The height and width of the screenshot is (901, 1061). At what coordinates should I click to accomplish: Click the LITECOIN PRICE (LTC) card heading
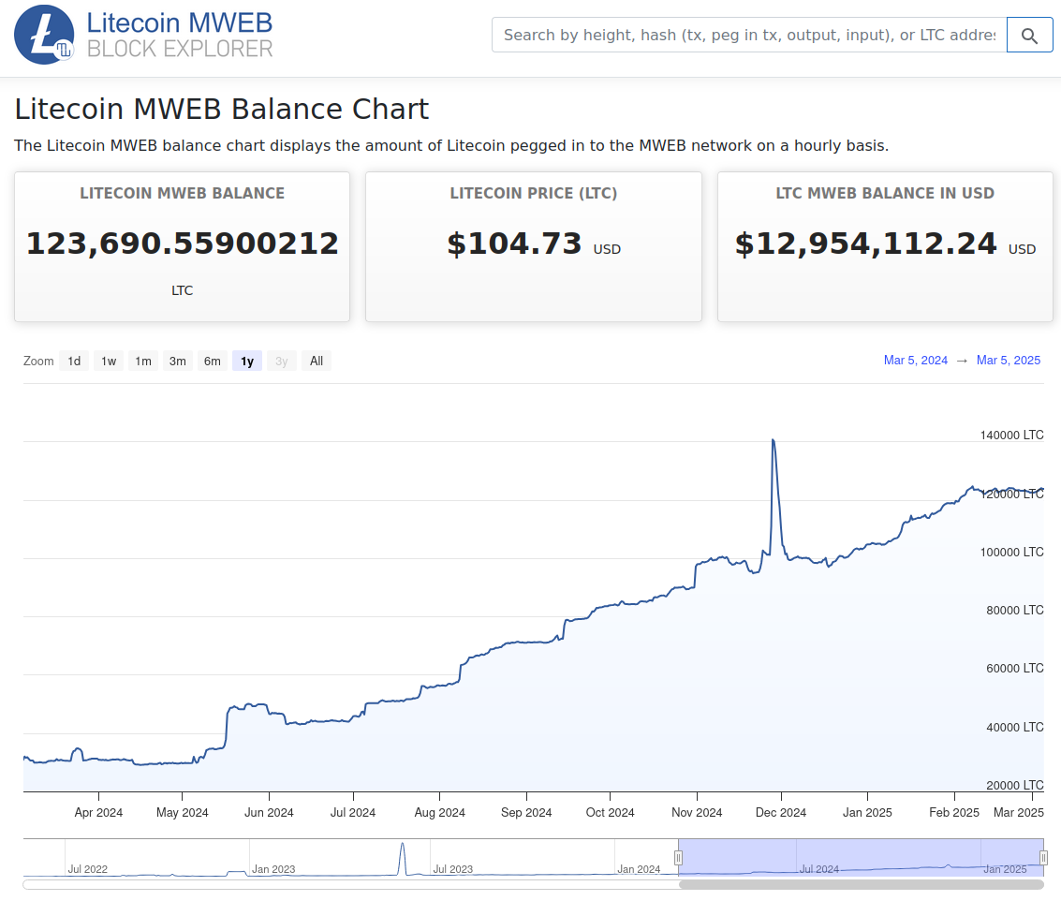point(533,194)
